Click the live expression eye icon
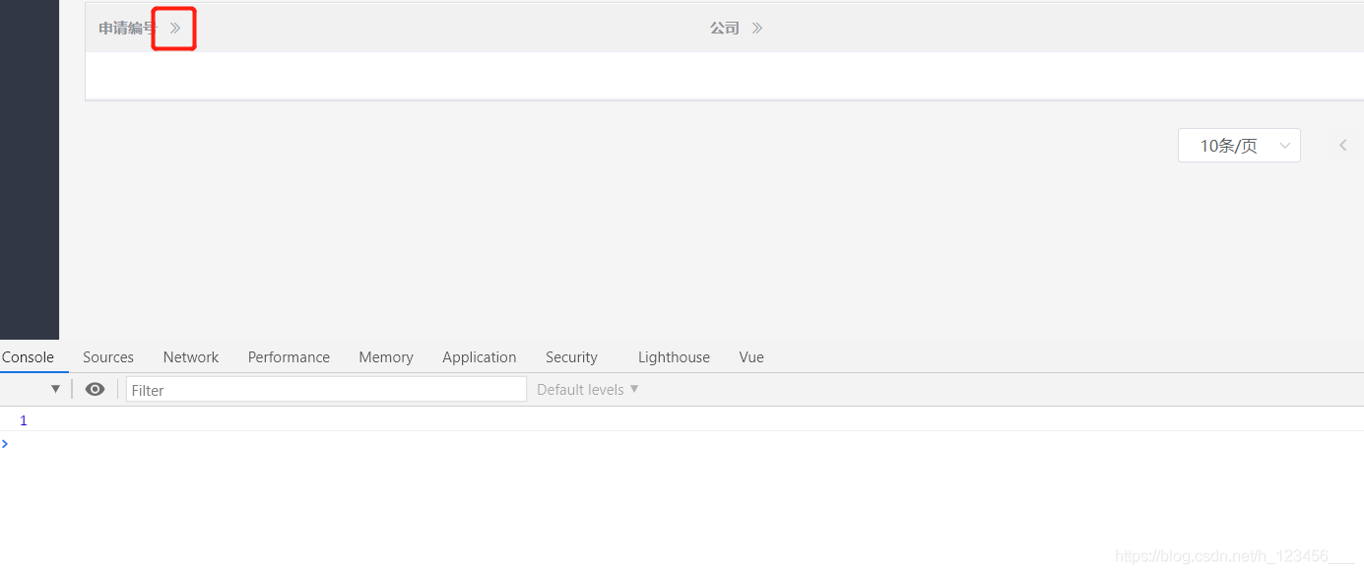 [95, 390]
